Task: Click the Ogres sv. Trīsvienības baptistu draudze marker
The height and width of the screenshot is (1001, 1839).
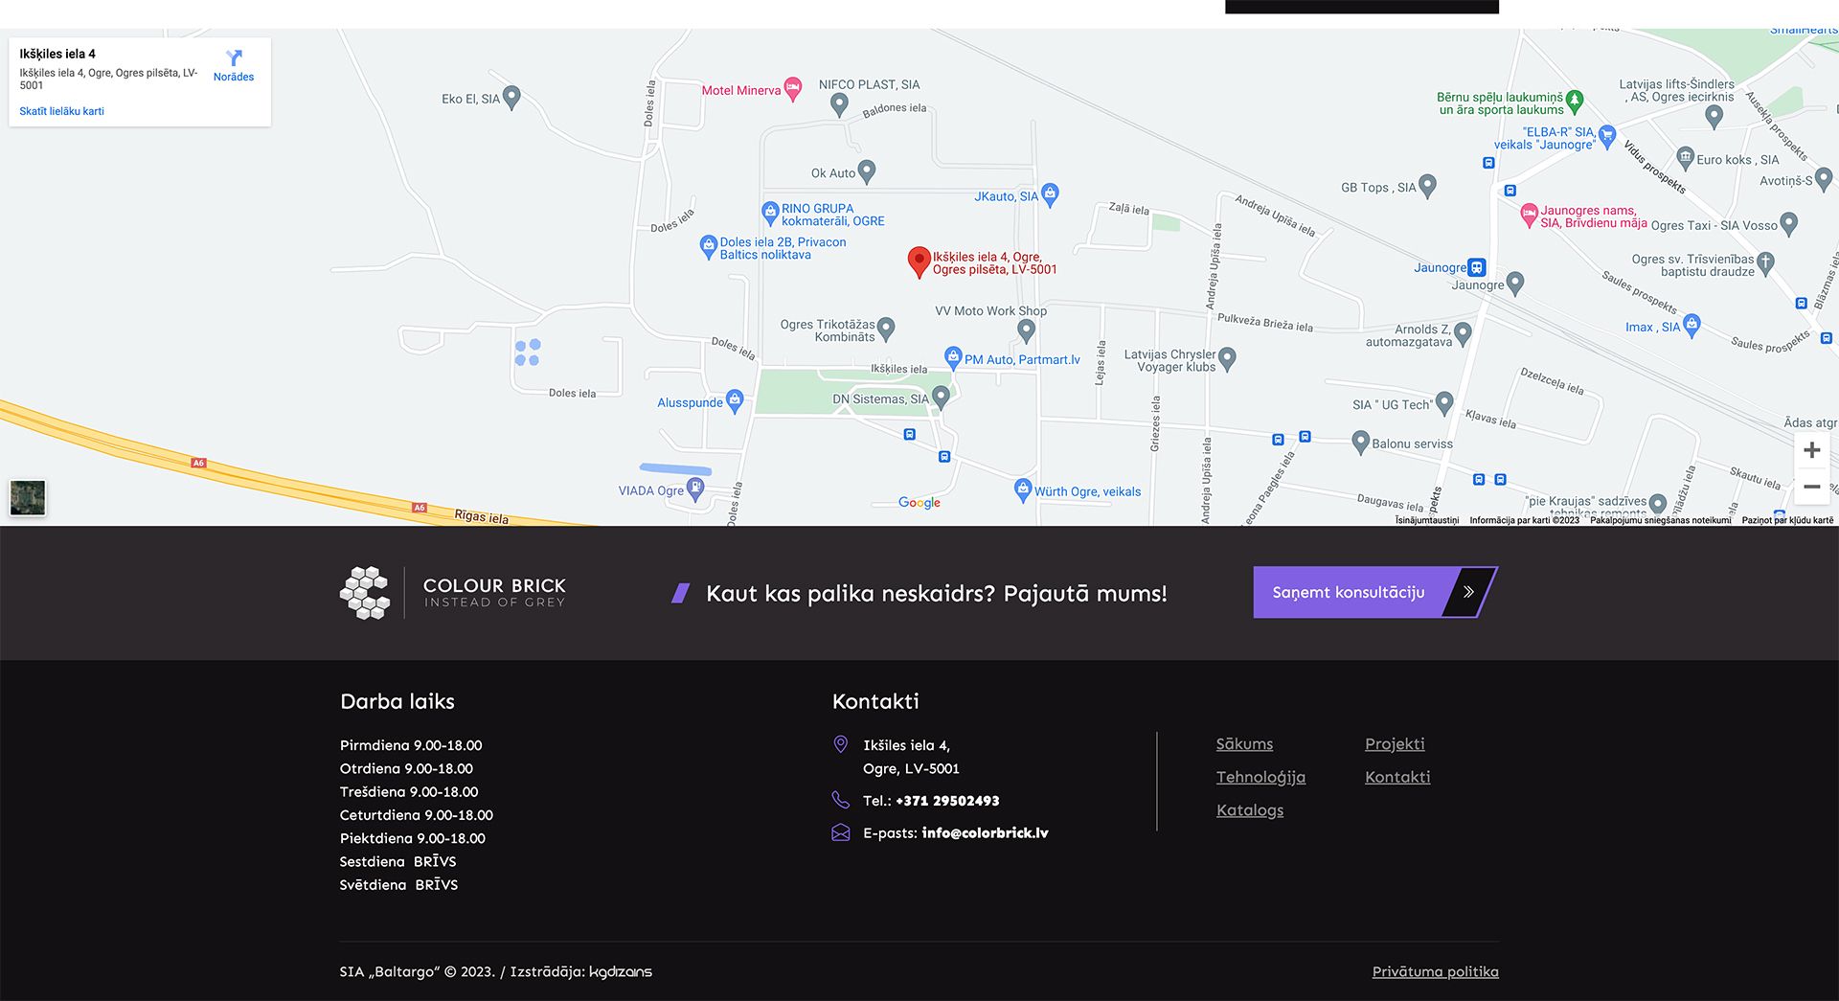Action: coord(1766,262)
